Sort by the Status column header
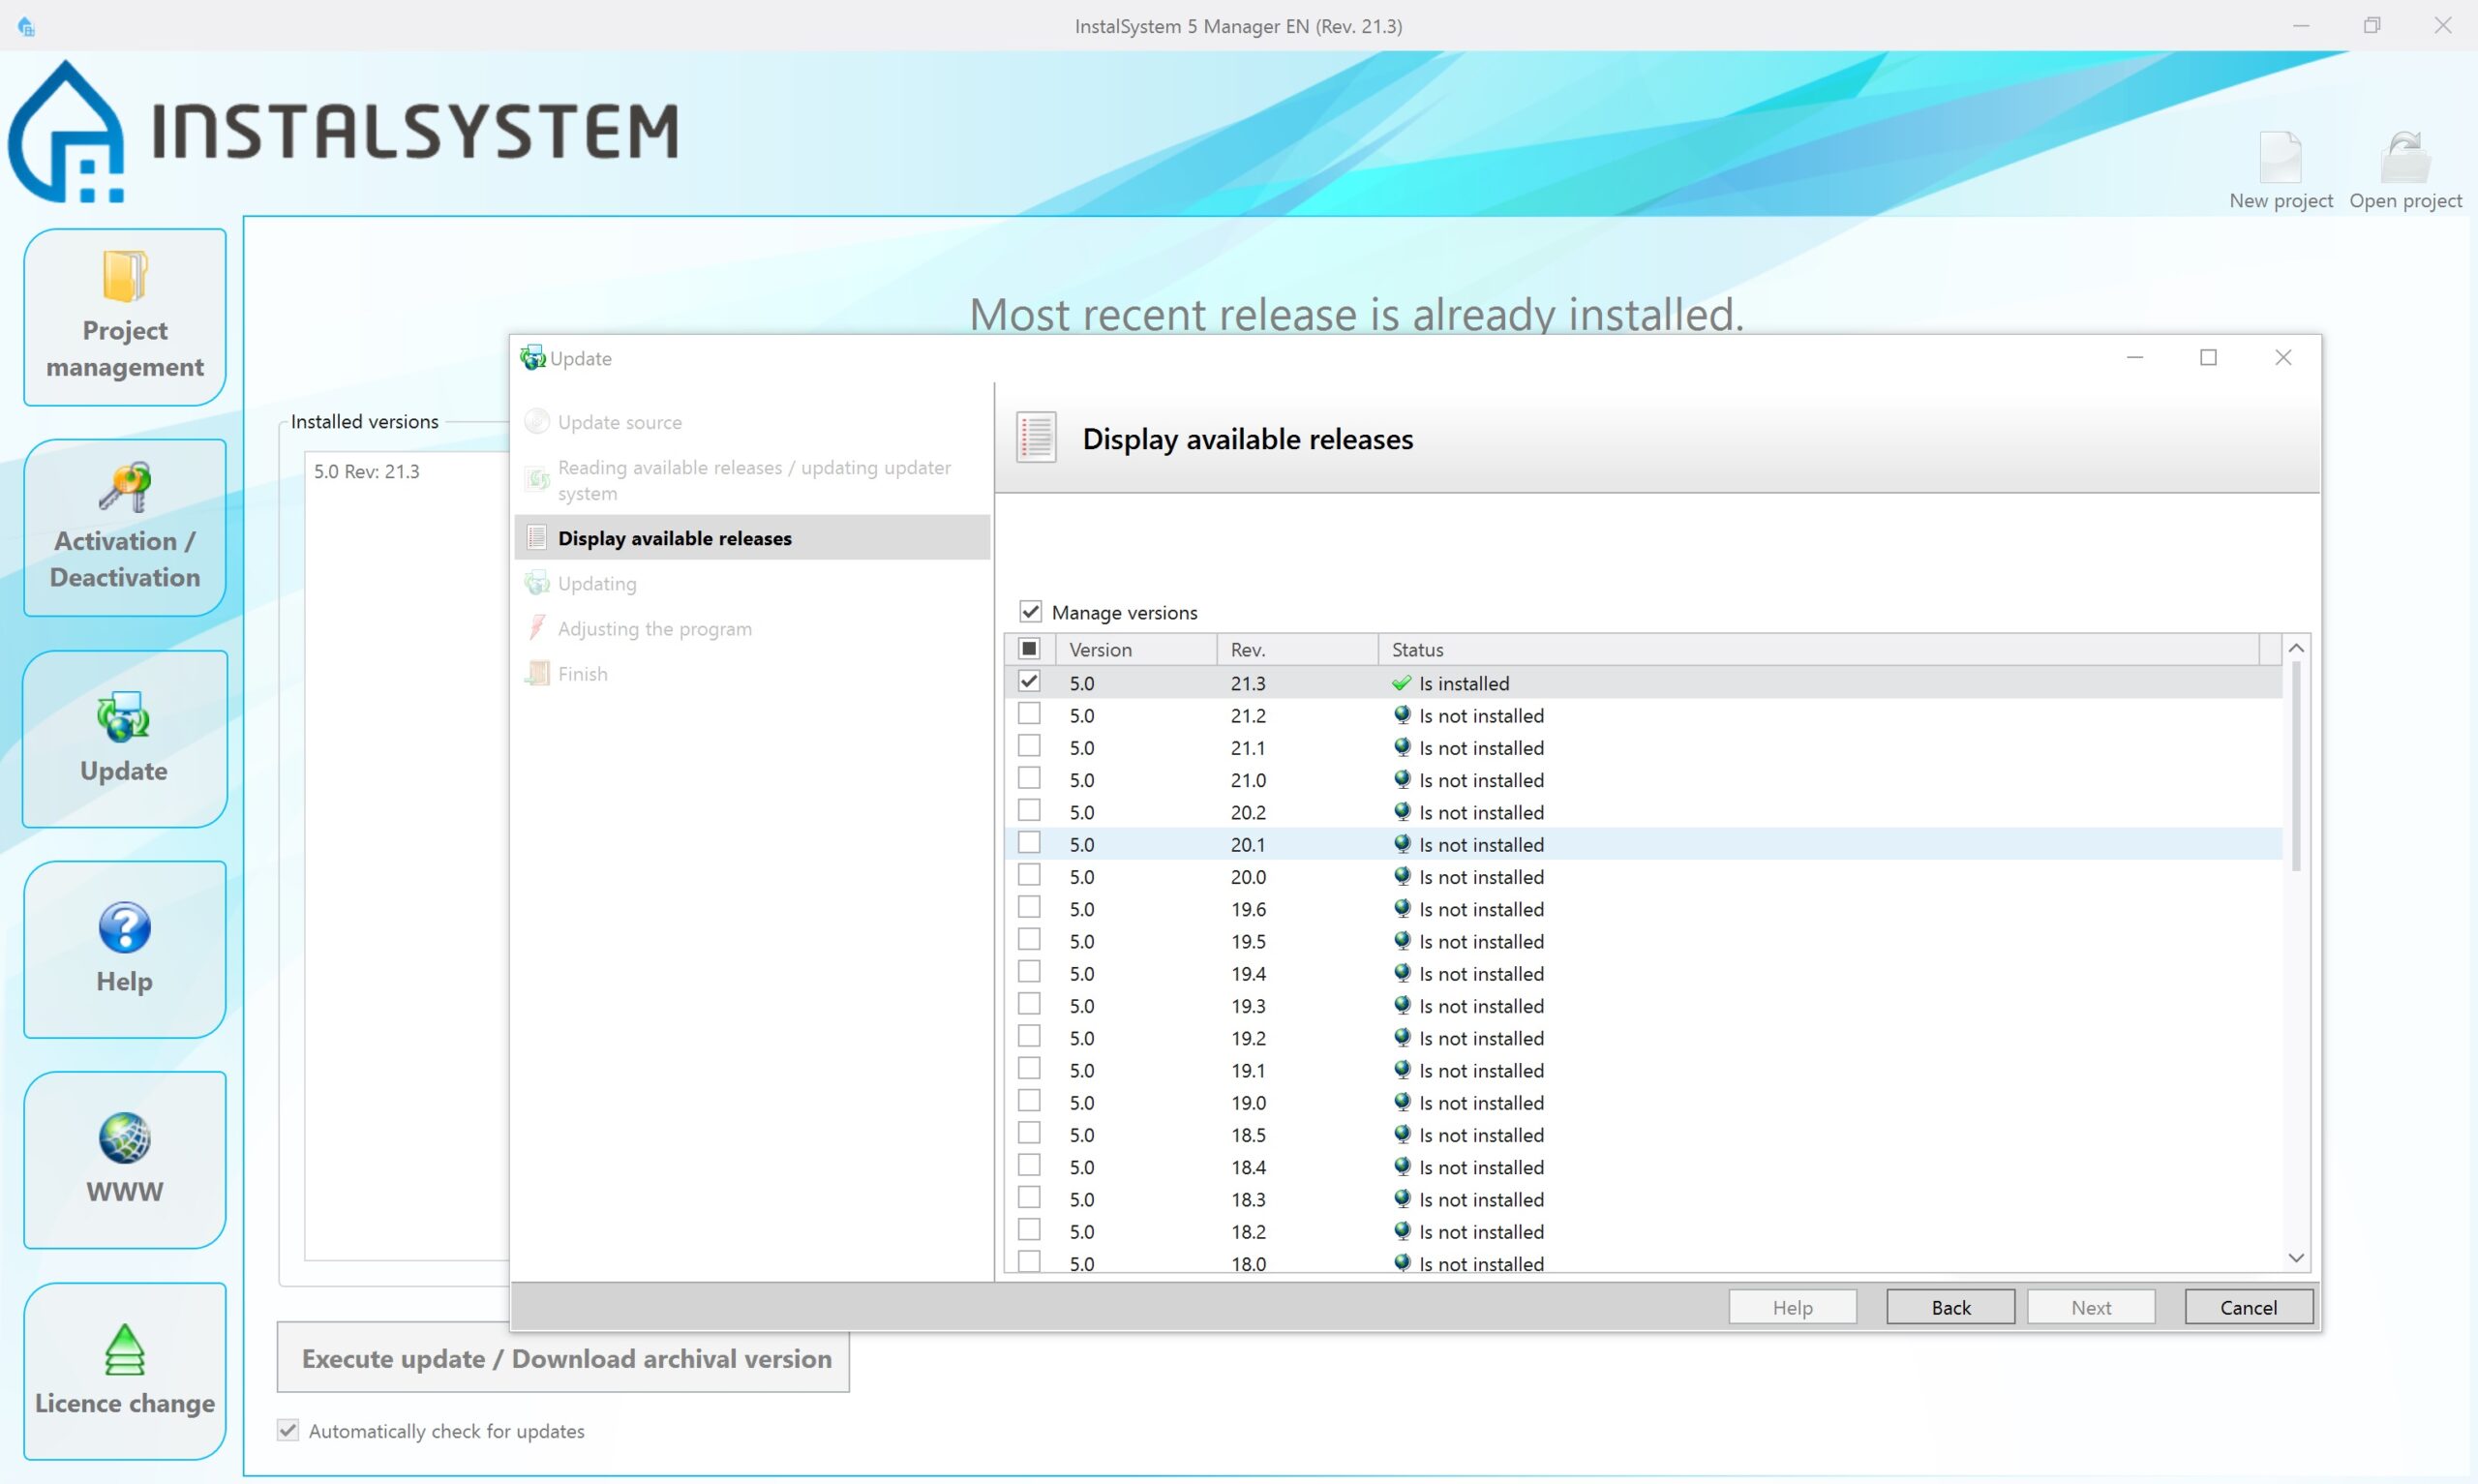2478x1484 pixels. tap(1818, 649)
